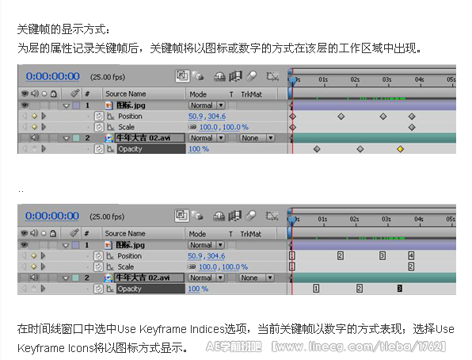Select yellow Opacity keyframe in upper timeline
The image size is (472, 360).
pos(401,149)
